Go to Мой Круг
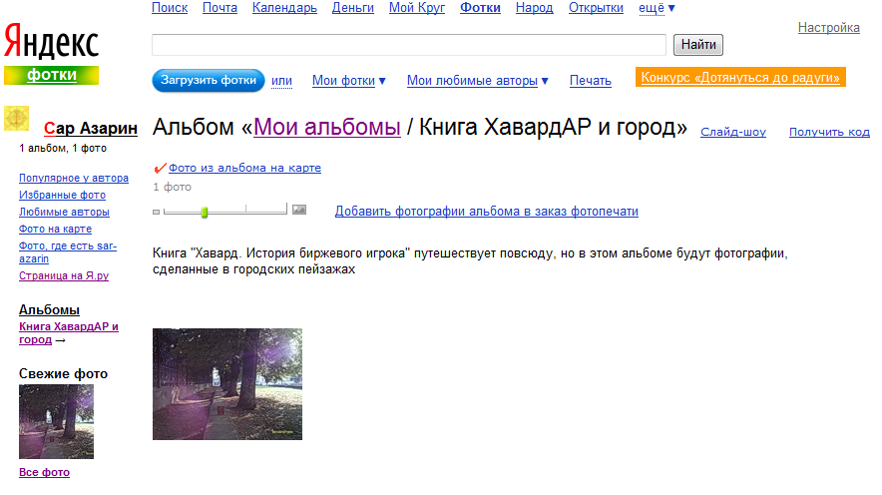This screenshot has height=495, width=882. (x=417, y=8)
